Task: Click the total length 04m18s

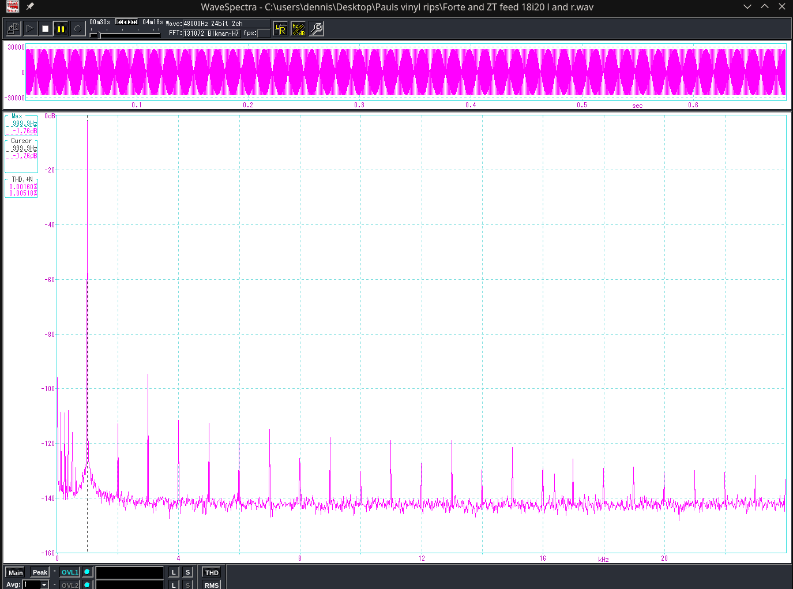Action: click(x=153, y=22)
